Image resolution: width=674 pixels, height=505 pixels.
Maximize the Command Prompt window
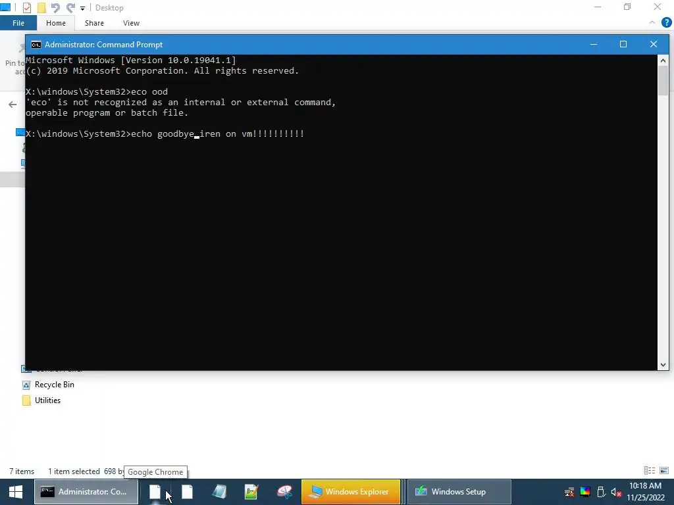[623, 44]
